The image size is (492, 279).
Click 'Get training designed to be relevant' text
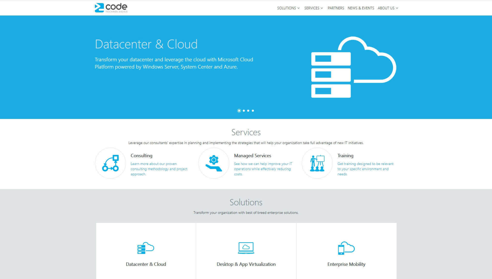[365, 169]
